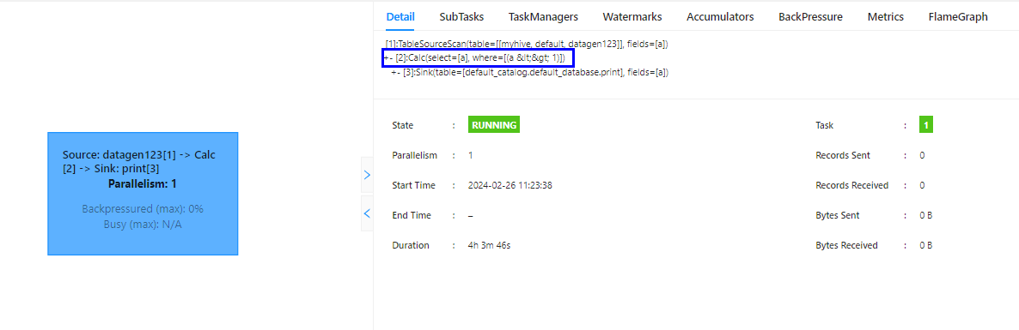Select the blue datagen123 job vertex node
This screenshot has width=1019, height=330.
click(143, 194)
